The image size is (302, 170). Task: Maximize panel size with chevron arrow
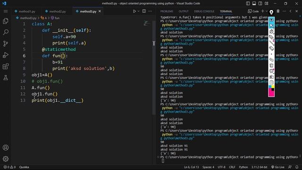coord(291,11)
